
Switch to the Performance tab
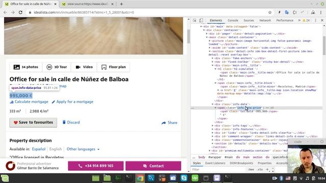pos(285,20)
